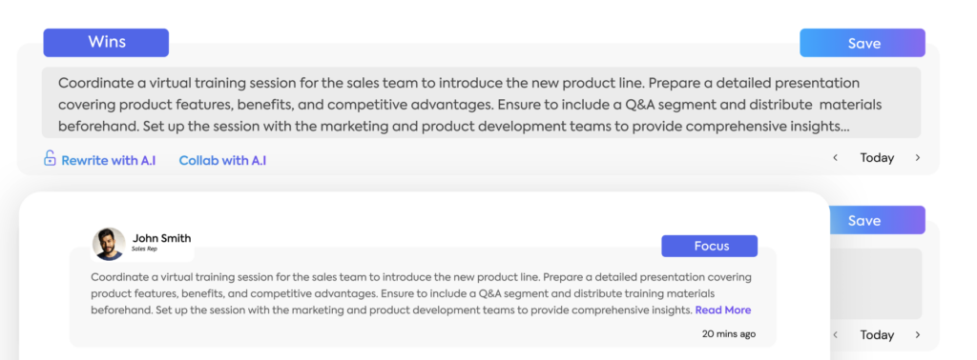Select the Wins section label
Image resolution: width=977 pixels, height=360 pixels.
106,42
